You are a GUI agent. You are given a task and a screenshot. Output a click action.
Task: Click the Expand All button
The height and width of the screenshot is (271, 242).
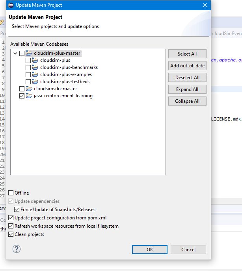[x=187, y=89]
